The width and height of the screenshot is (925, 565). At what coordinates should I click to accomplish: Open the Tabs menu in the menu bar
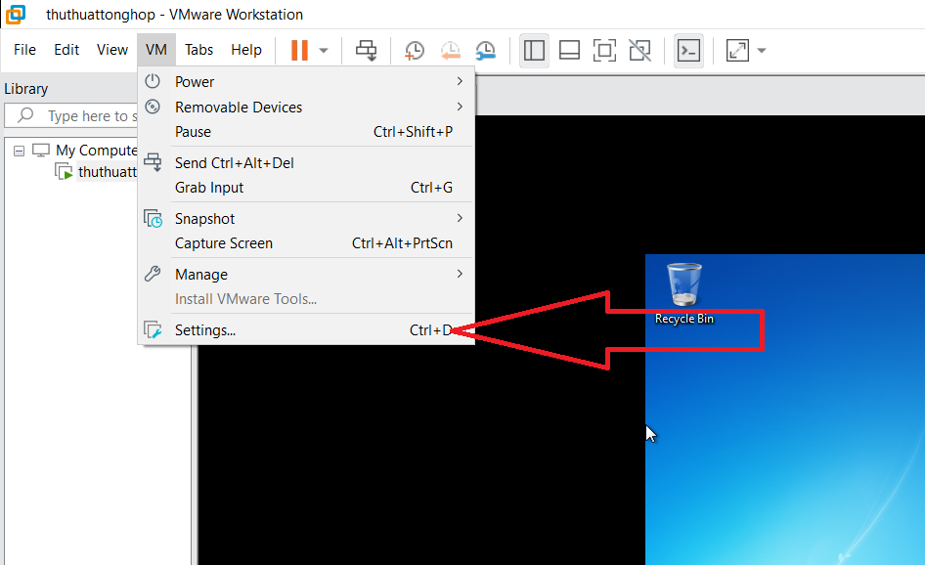[198, 50]
